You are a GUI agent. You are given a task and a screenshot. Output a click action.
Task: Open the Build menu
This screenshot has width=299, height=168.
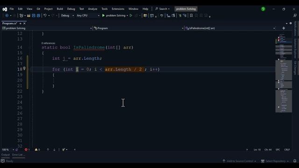click(x=60, y=9)
